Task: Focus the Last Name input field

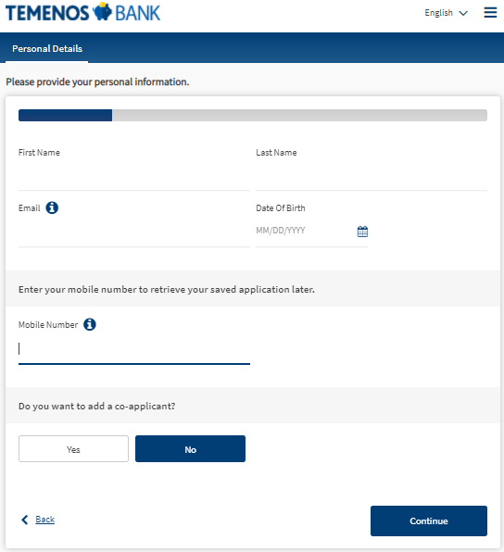Action: click(x=372, y=178)
